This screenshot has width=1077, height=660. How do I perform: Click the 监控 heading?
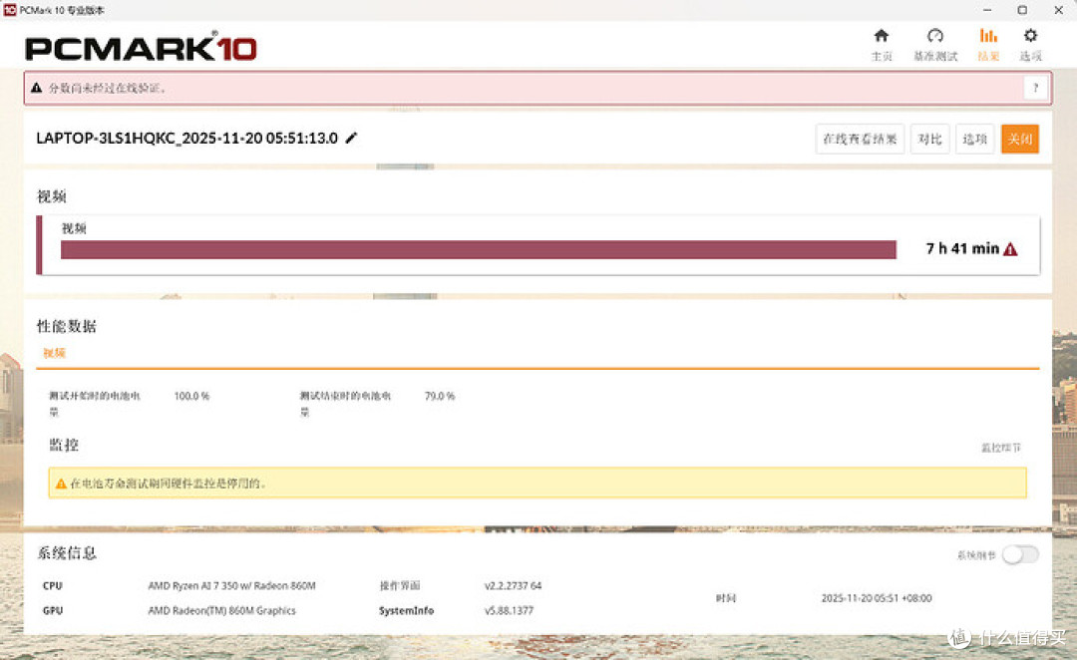click(x=64, y=445)
